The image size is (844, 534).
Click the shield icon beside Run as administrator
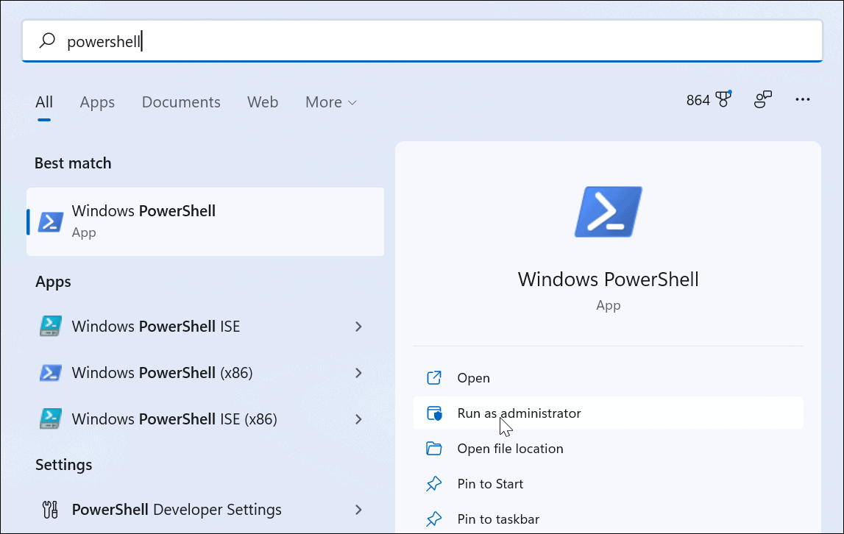[435, 413]
